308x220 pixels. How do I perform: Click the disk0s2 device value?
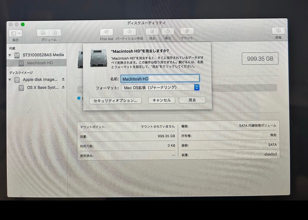pyautogui.click(x=270, y=154)
